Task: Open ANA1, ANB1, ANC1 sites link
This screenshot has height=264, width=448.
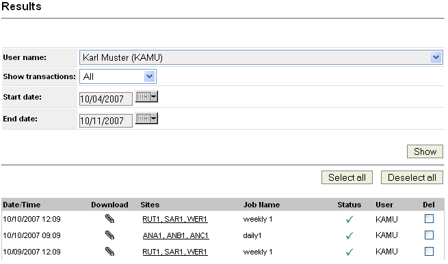Action: point(176,235)
